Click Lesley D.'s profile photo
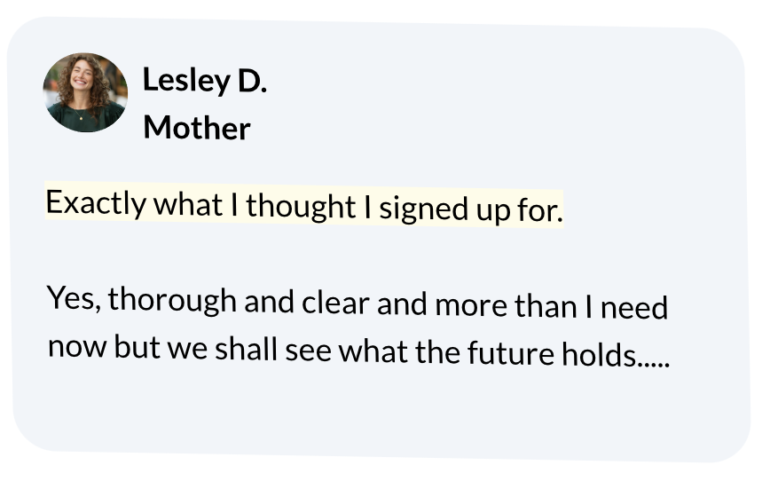The image size is (770, 481). [85, 93]
